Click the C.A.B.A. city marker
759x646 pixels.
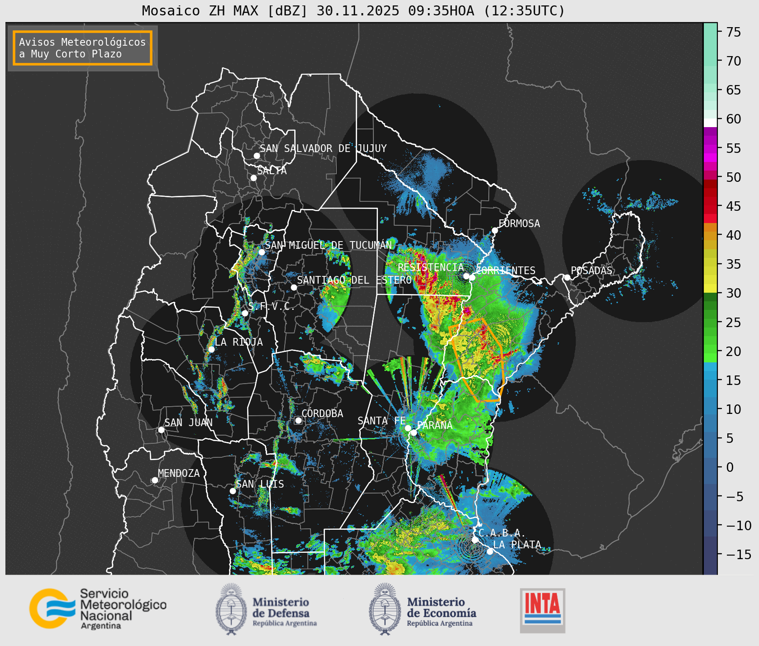[x=475, y=540]
